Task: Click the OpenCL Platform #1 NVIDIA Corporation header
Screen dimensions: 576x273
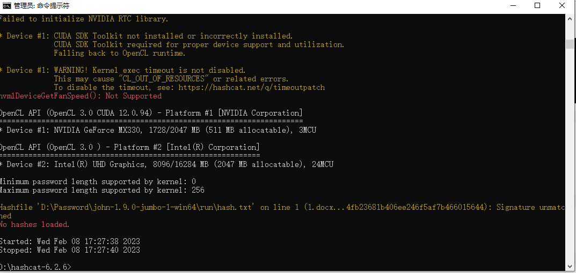Action: click(151, 113)
